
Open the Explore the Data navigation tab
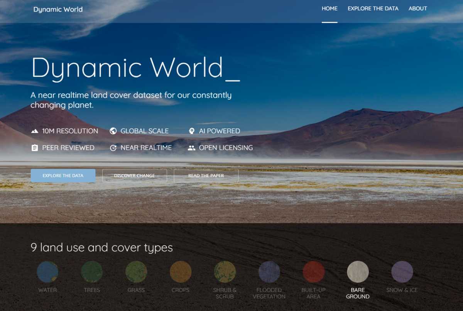click(x=373, y=8)
